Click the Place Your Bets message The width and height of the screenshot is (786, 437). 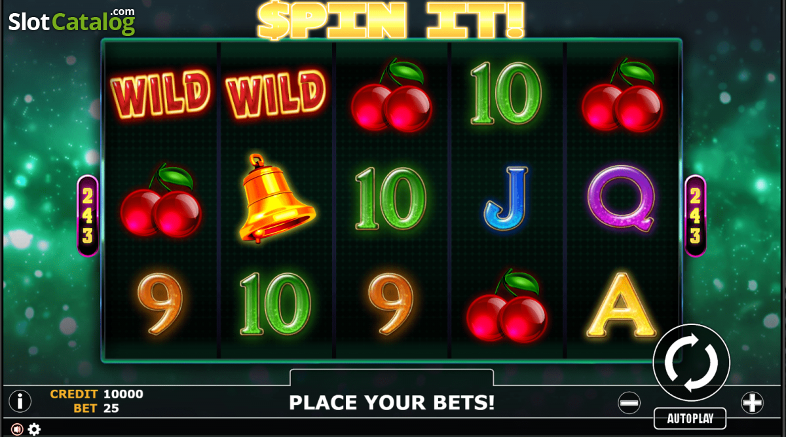[x=392, y=402]
